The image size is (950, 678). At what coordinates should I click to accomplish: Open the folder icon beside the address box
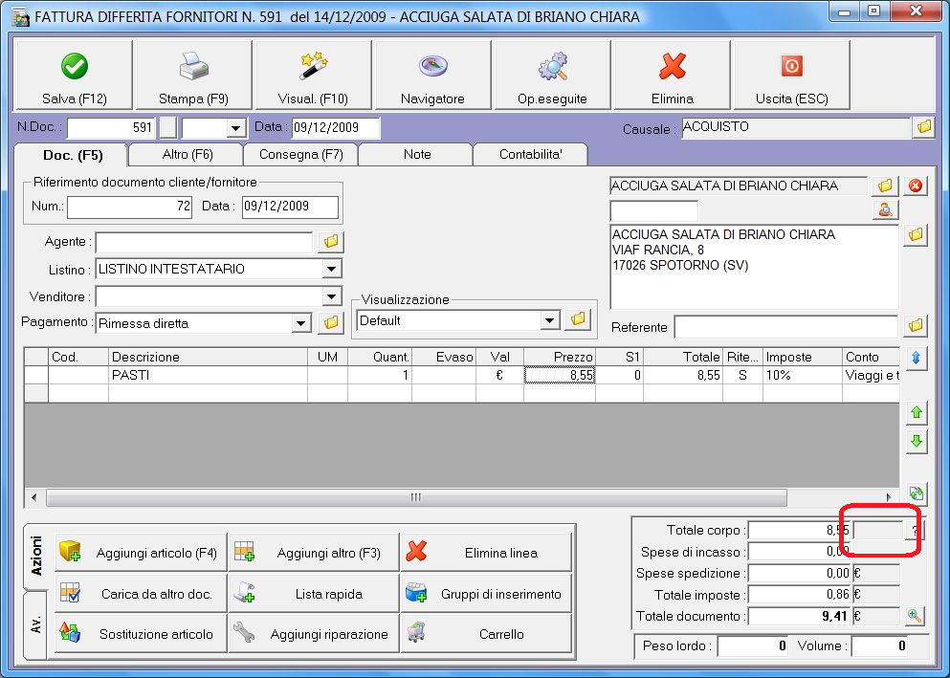click(916, 234)
